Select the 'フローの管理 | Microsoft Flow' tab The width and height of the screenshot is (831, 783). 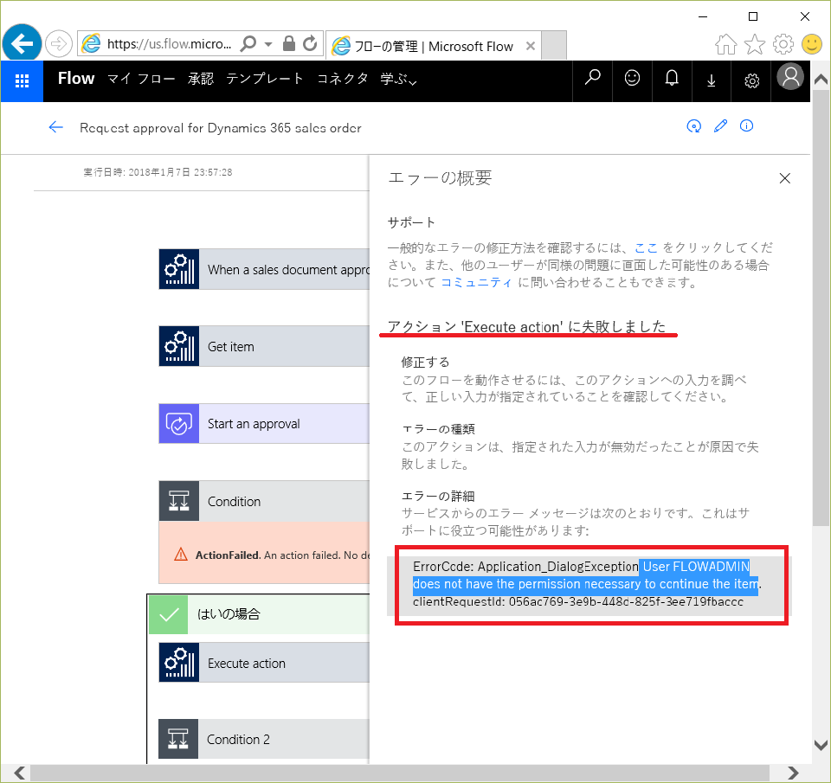[433, 46]
